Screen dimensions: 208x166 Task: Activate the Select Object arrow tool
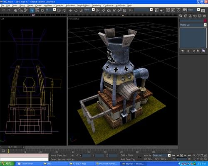point(32,10)
